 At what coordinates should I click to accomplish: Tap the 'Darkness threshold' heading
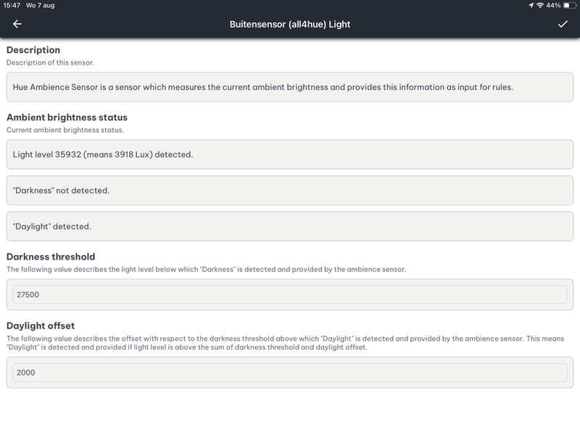(x=51, y=257)
